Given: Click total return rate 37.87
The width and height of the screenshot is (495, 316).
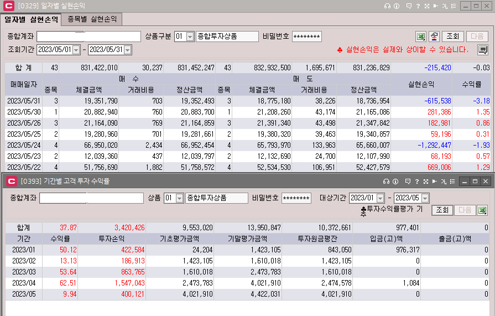Looking at the screenshot, I should pyautogui.click(x=68, y=227).
